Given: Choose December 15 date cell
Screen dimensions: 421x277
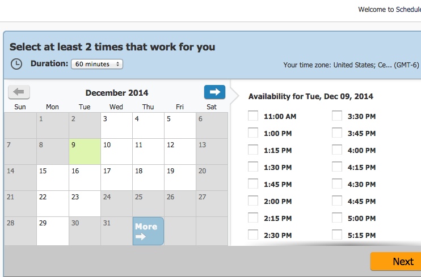Looking at the screenshot, I should click(x=52, y=177).
